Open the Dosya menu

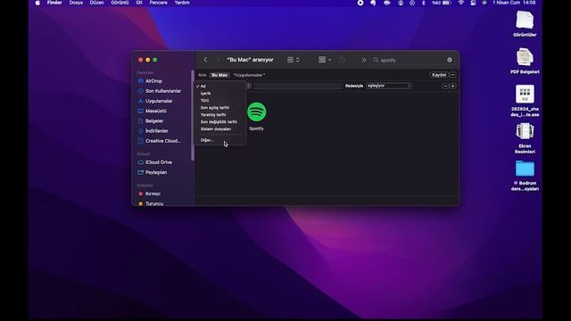pos(76,3)
